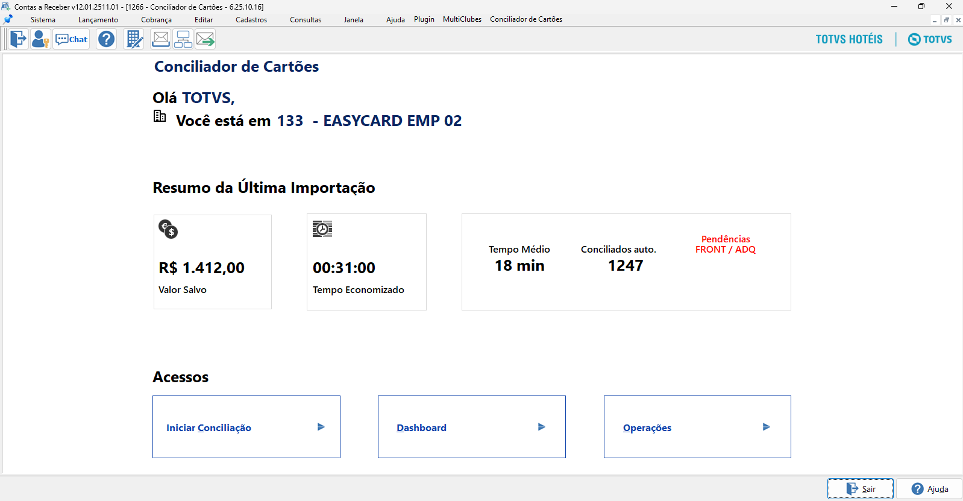The height and width of the screenshot is (501, 963).
Task: Click the arrow on the Dashboard card
Action: (542, 427)
